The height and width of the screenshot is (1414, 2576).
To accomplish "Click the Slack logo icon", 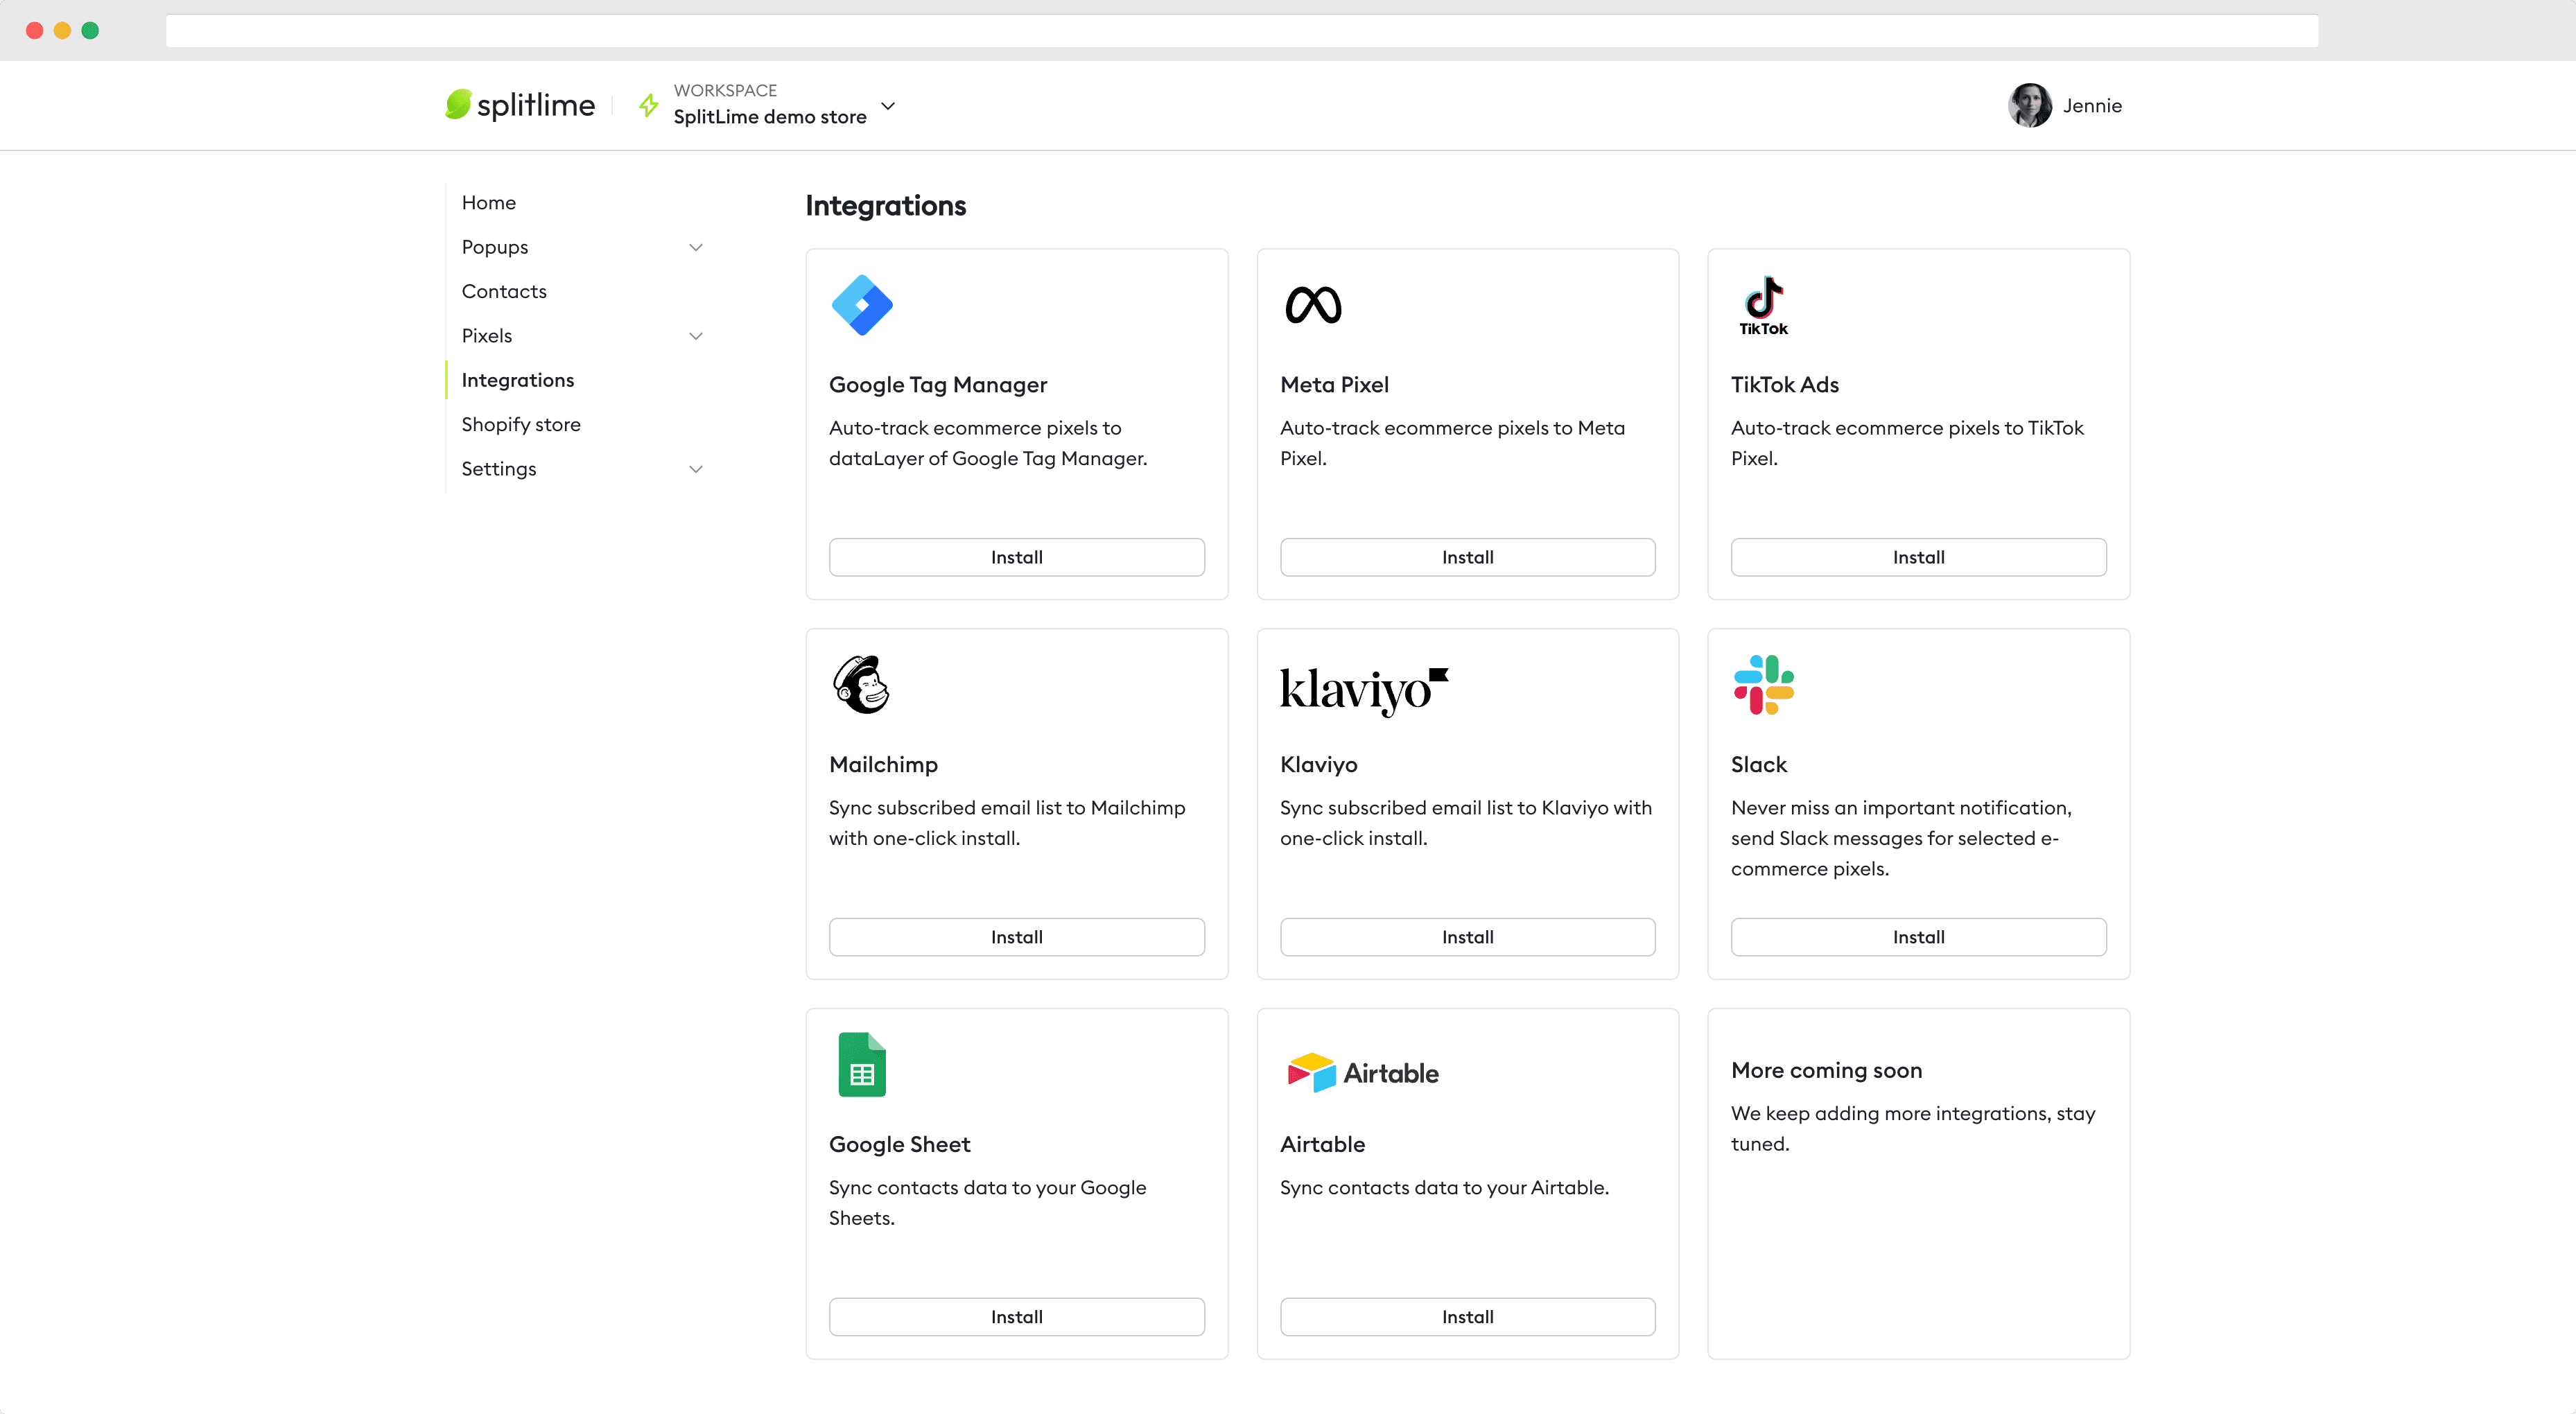I will point(1763,685).
